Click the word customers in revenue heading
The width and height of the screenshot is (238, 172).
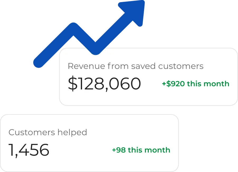click(181, 66)
